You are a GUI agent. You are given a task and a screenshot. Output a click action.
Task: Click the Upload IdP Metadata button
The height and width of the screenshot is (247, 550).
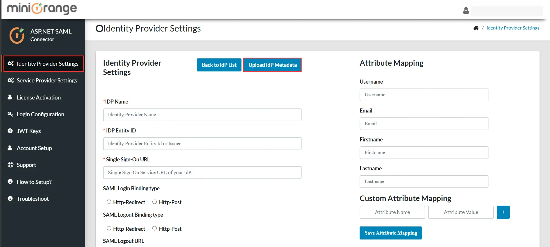click(x=273, y=65)
